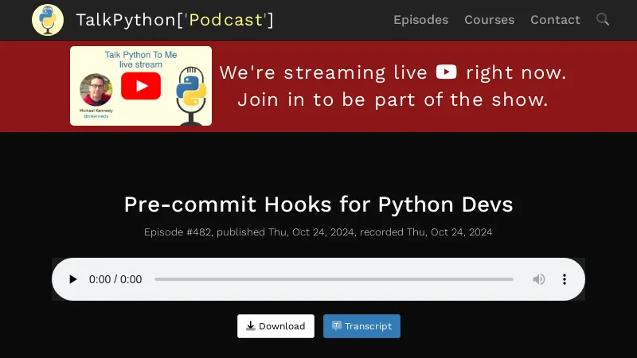The width and height of the screenshot is (637, 358).
Task: Open audio player three-dot options menu
Action: [x=565, y=279]
